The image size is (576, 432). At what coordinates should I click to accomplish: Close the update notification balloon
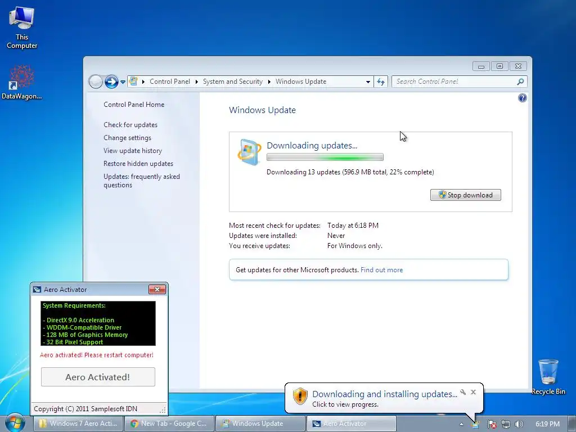(473, 392)
